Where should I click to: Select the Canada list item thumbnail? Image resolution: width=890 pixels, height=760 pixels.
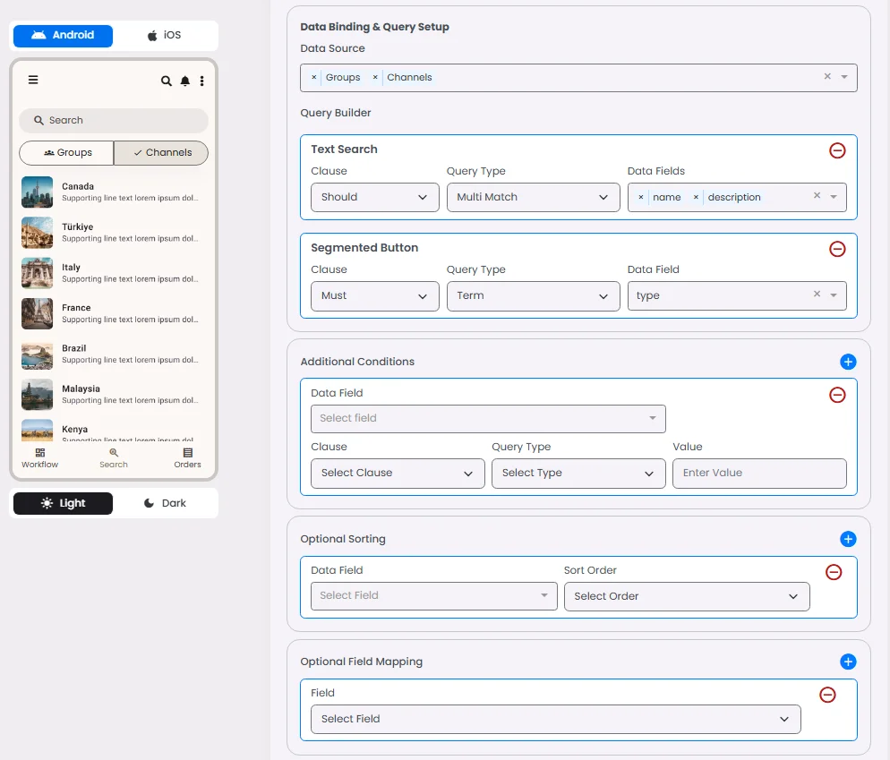point(38,192)
